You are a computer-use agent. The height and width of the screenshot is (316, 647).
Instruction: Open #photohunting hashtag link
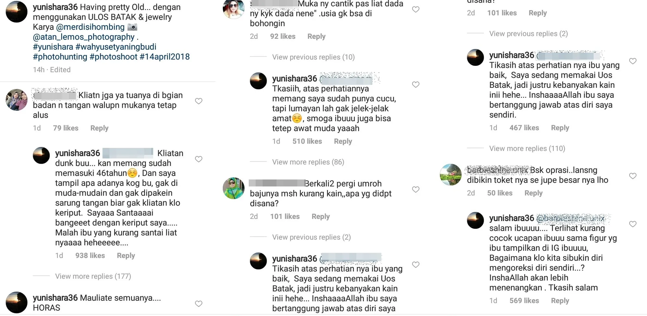(x=60, y=57)
